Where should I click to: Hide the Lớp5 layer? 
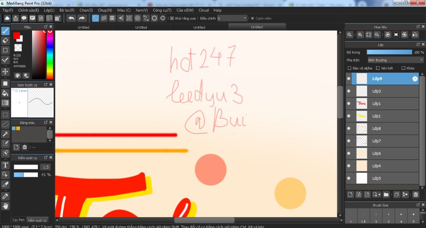coord(349,179)
